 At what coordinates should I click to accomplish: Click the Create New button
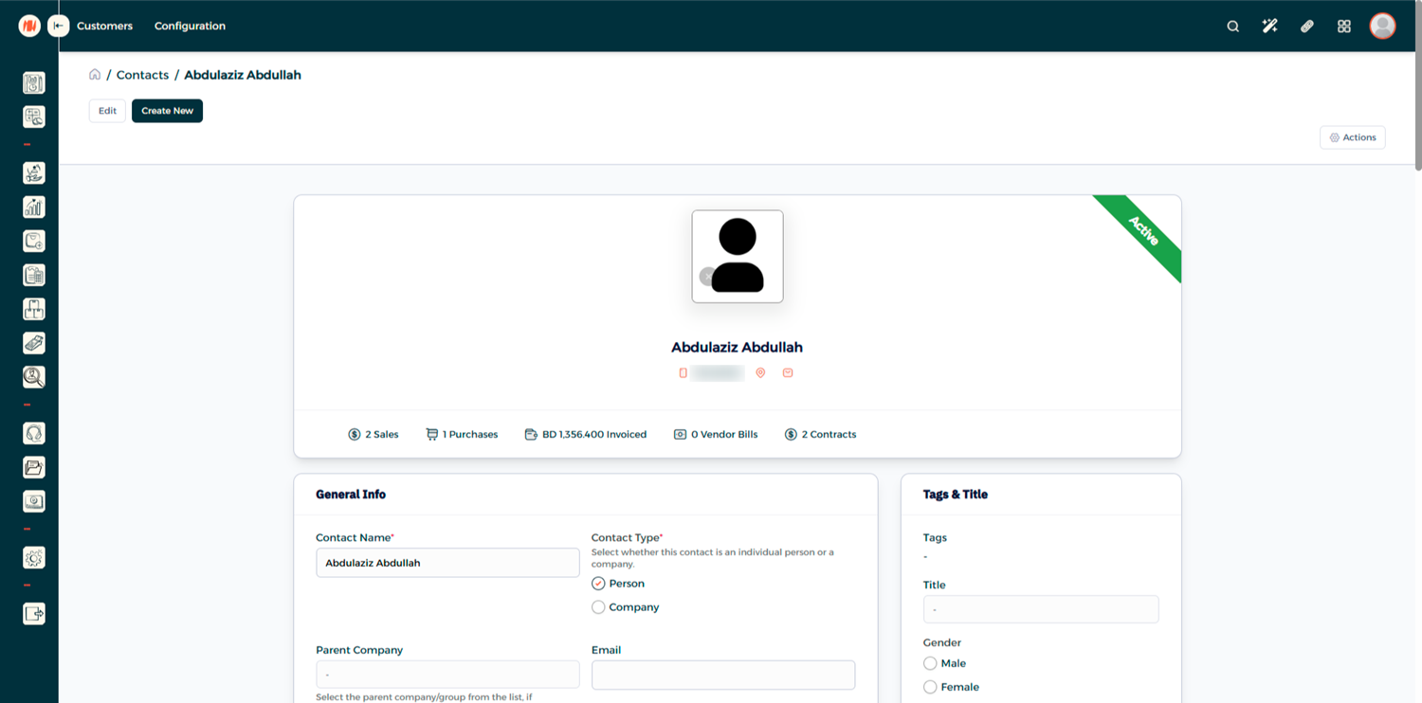tap(167, 111)
